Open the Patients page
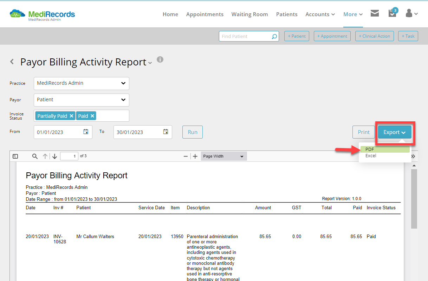The height and width of the screenshot is (281, 428). 287,14
